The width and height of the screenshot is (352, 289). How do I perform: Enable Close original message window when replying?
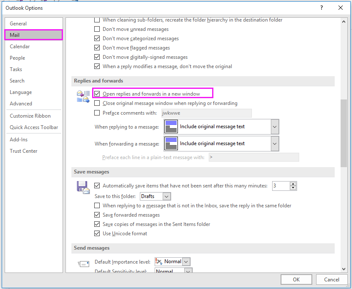click(97, 103)
